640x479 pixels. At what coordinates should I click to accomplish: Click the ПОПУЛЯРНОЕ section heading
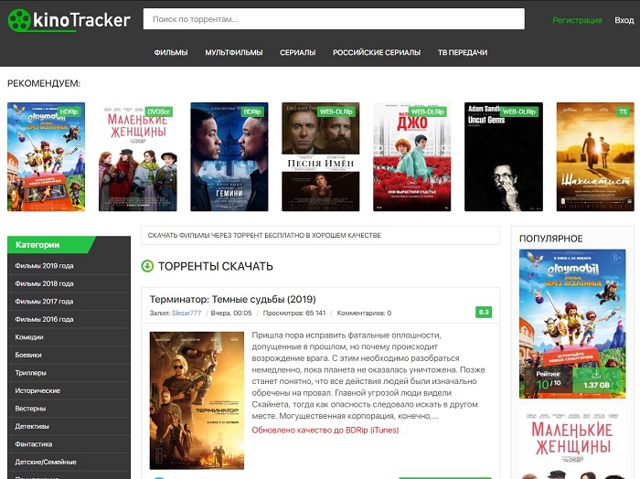(550, 239)
